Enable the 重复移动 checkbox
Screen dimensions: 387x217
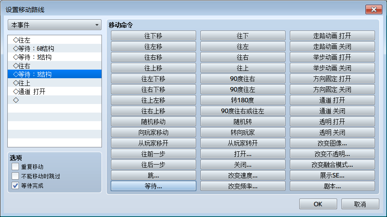(15, 167)
